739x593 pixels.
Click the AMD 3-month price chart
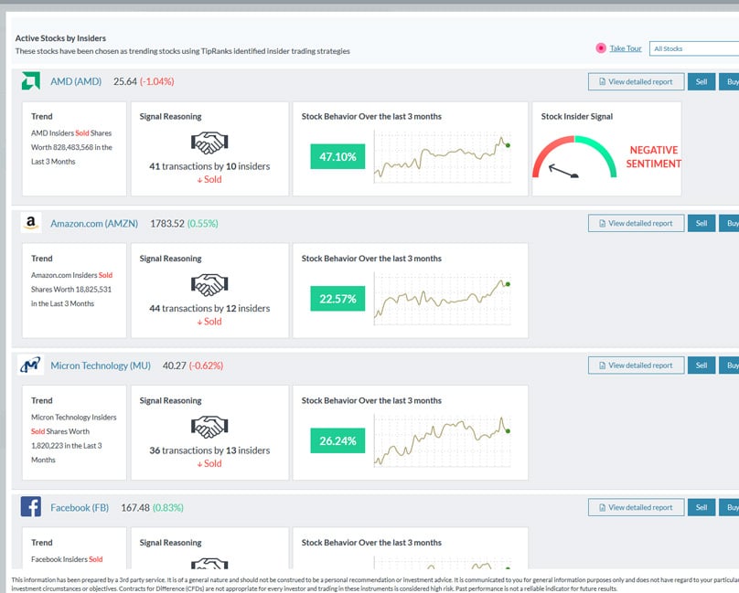(x=442, y=157)
